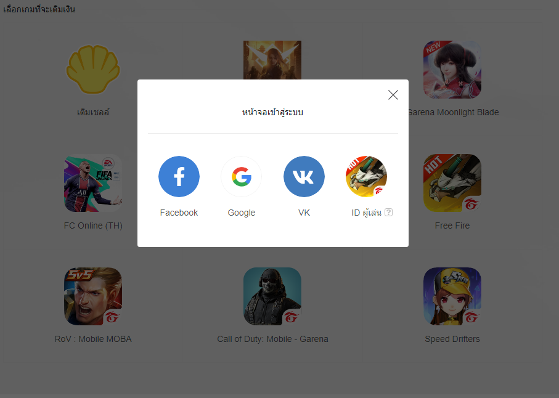Click the Garena Moonlight Blade title
The image size is (559, 398).
pyautogui.click(x=454, y=112)
